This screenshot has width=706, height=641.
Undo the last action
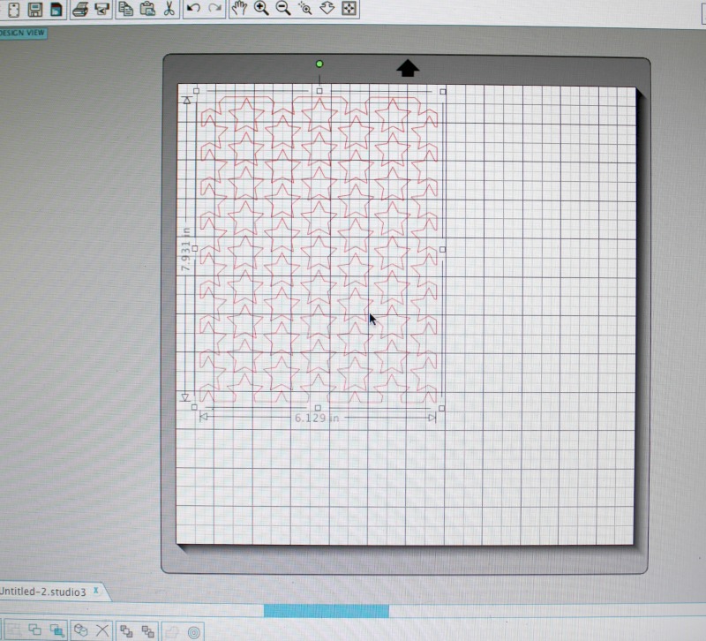click(x=193, y=9)
